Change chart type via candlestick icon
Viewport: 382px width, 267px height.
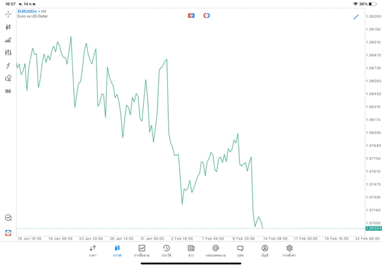coord(8,27)
